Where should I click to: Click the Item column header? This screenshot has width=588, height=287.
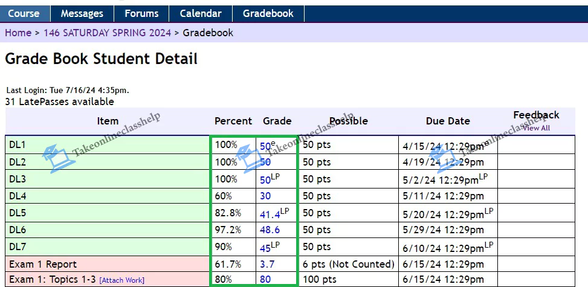(108, 121)
